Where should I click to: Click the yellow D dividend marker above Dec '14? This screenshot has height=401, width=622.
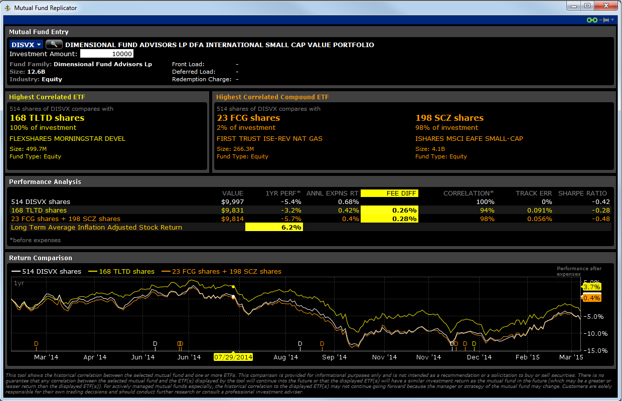474,344
